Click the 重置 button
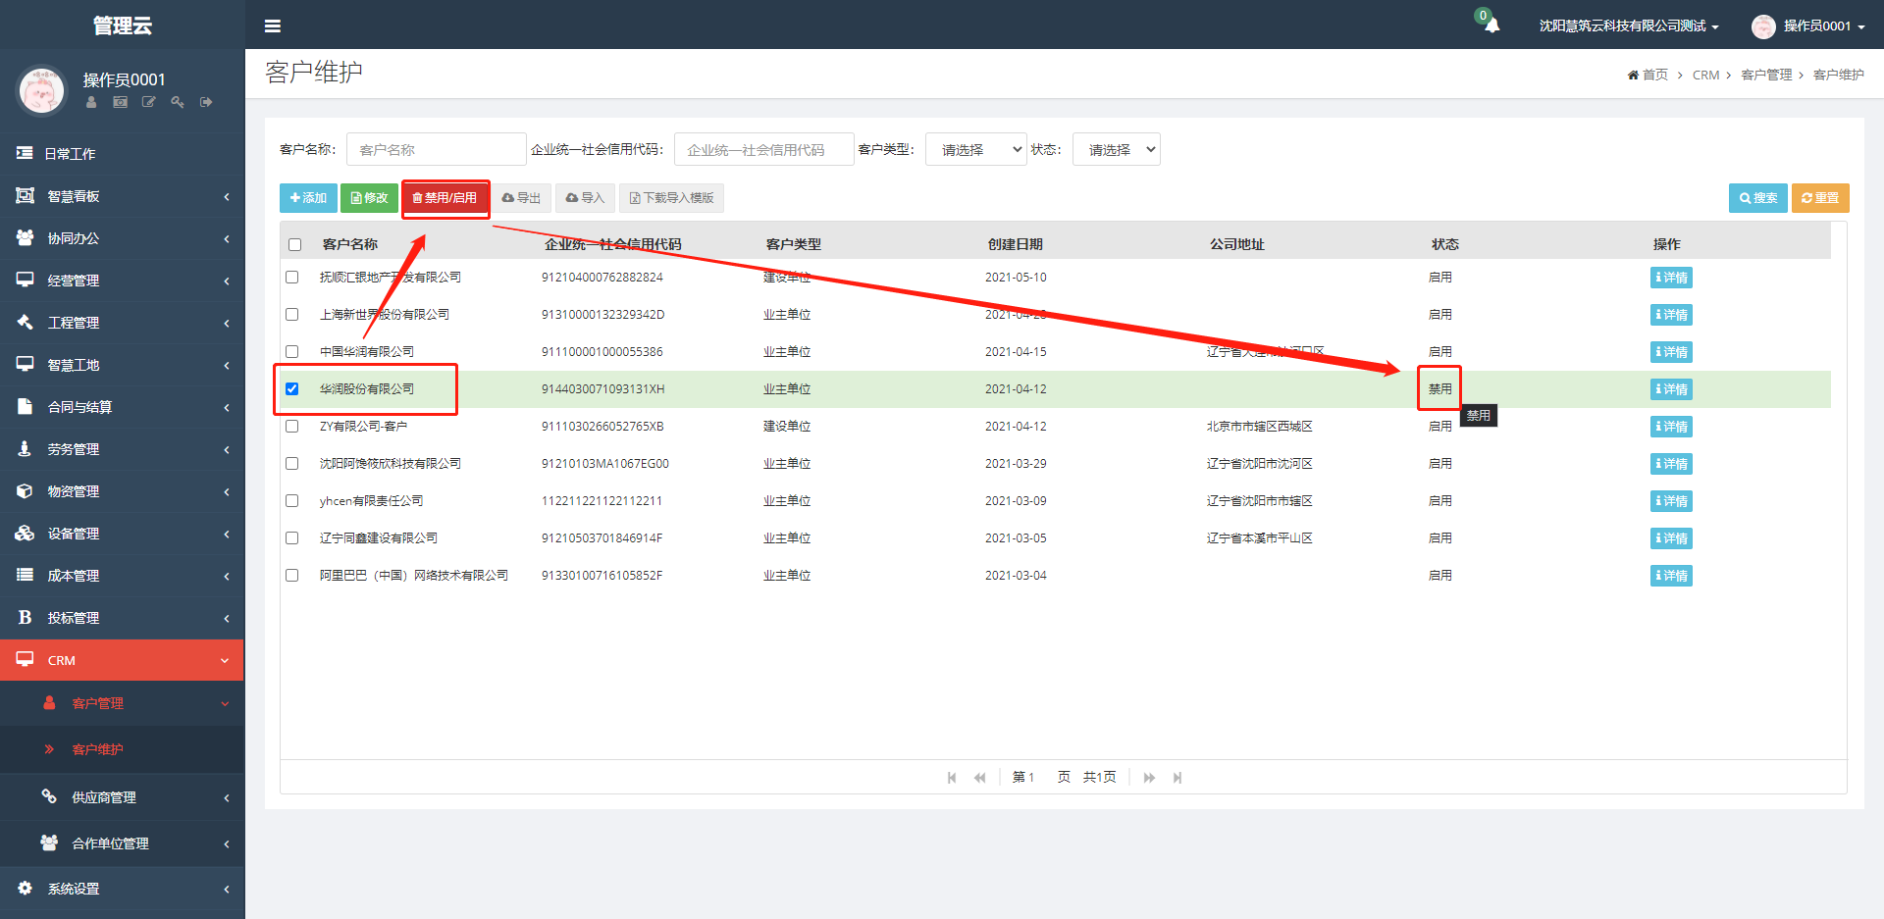The width and height of the screenshot is (1884, 919). click(1820, 198)
